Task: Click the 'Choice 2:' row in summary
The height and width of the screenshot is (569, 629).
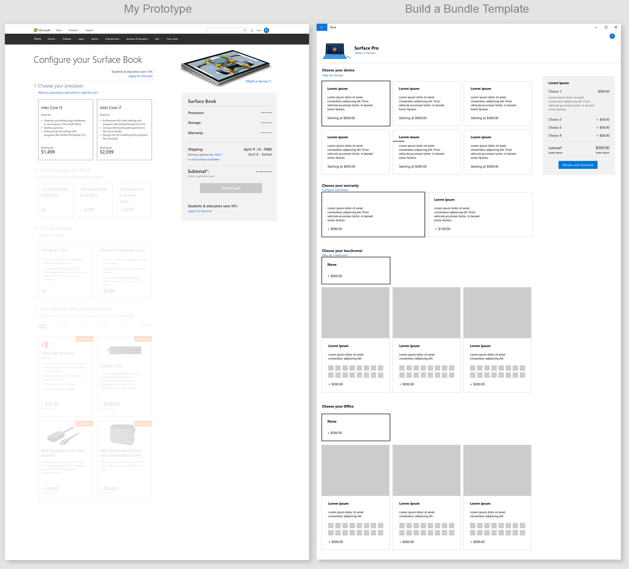Action: point(579,120)
